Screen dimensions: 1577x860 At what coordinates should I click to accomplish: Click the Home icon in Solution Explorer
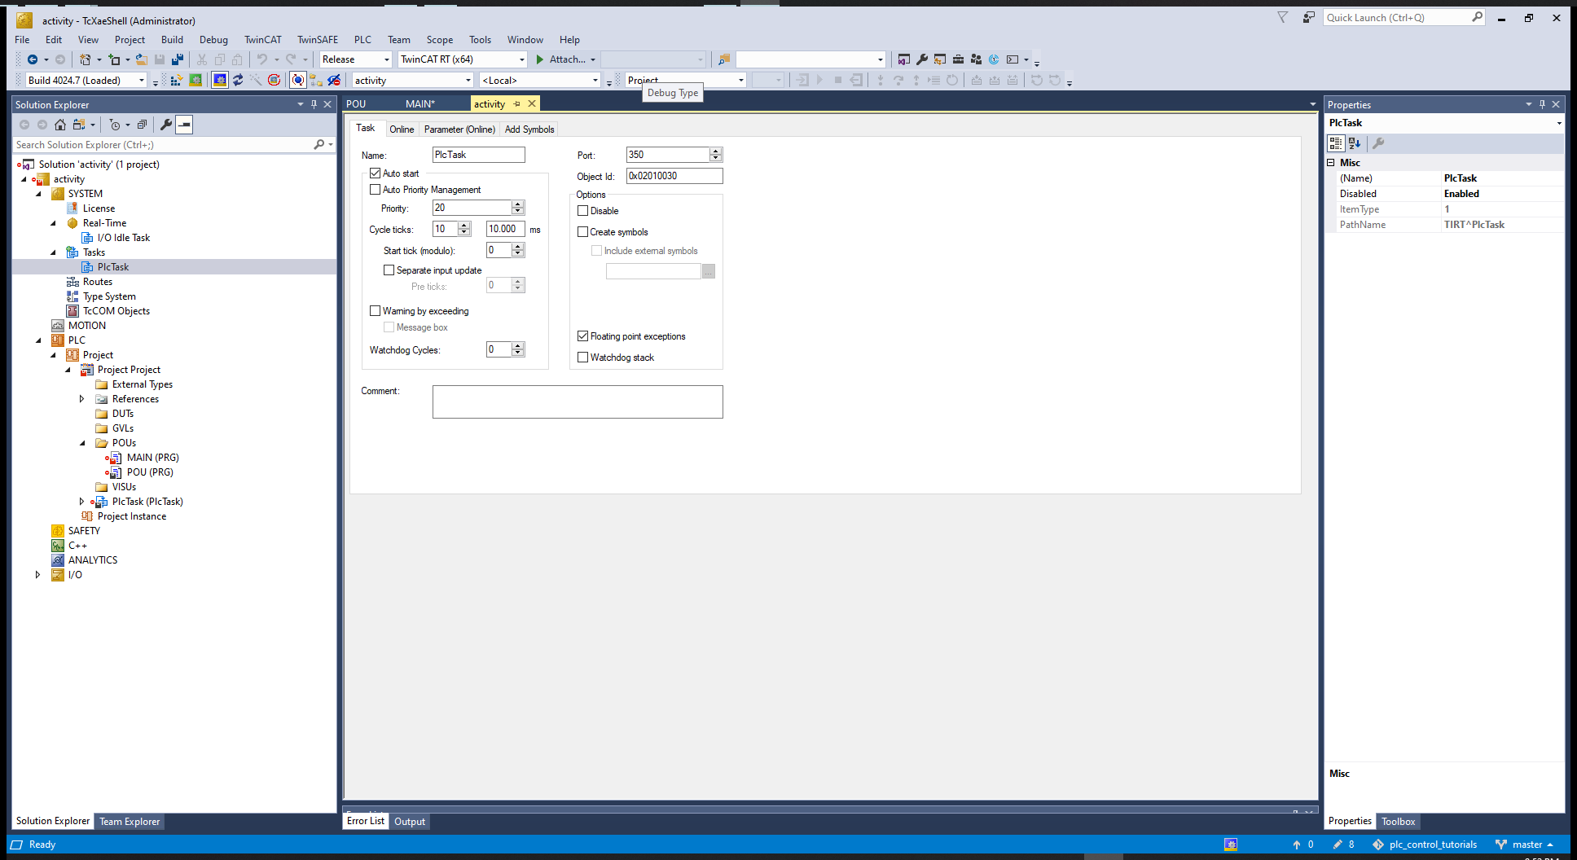[x=60, y=125]
